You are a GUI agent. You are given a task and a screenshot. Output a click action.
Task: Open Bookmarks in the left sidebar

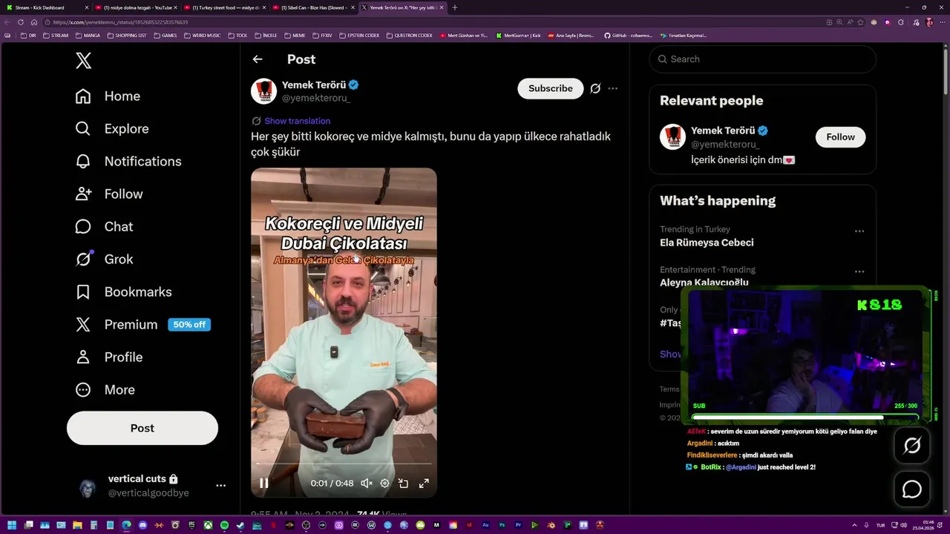click(x=123, y=292)
